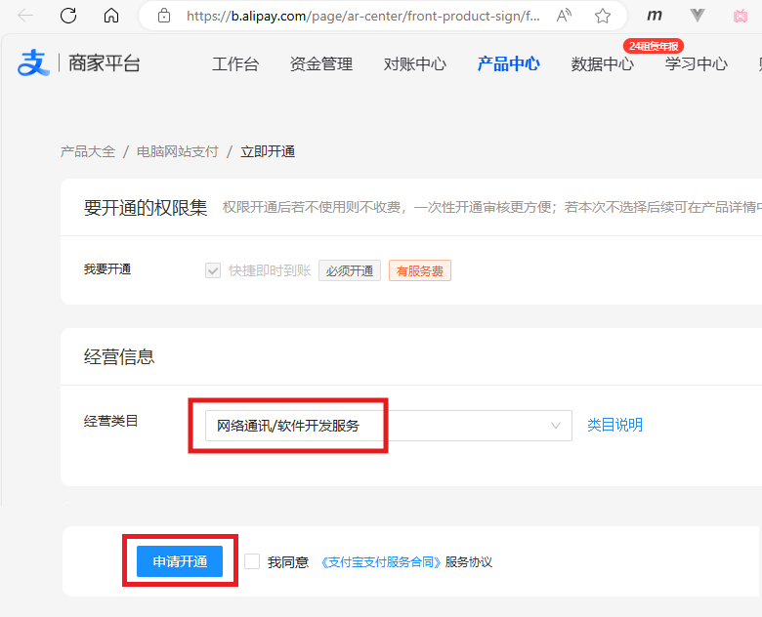Go to 学习中心 navigation item
This screenshot has width=762, height=617.
click(696, 63)
